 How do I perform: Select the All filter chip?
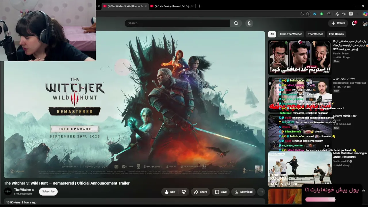click(272, 34)
